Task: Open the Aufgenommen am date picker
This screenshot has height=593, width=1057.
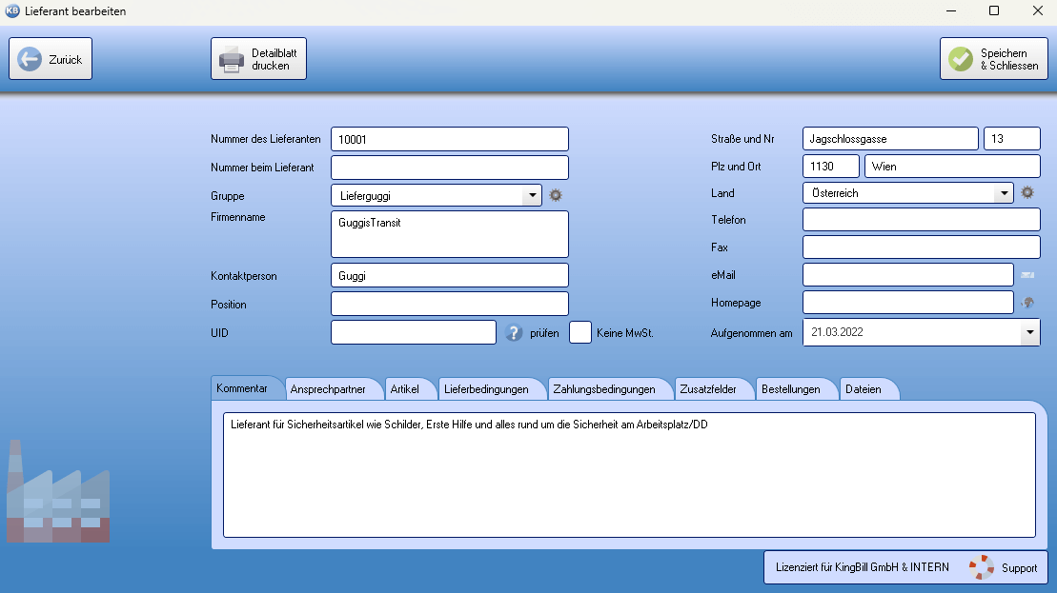Action: [x=1029, y=332]
